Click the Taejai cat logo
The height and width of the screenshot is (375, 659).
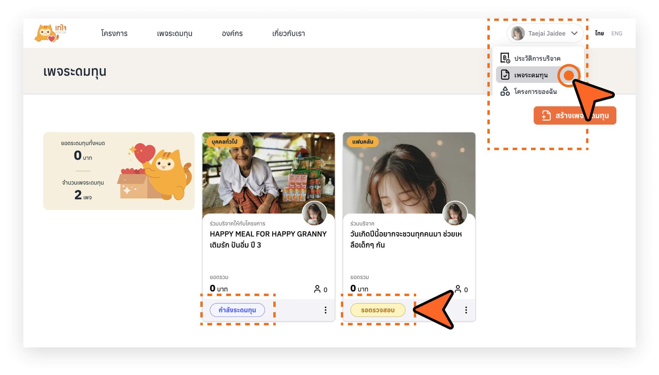[x=50, y=33]
